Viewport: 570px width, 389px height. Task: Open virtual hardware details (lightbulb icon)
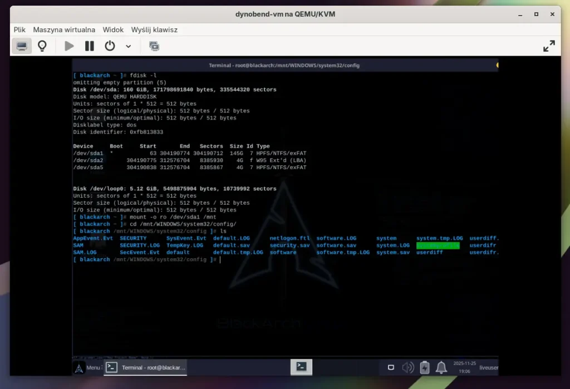[42, 46]
